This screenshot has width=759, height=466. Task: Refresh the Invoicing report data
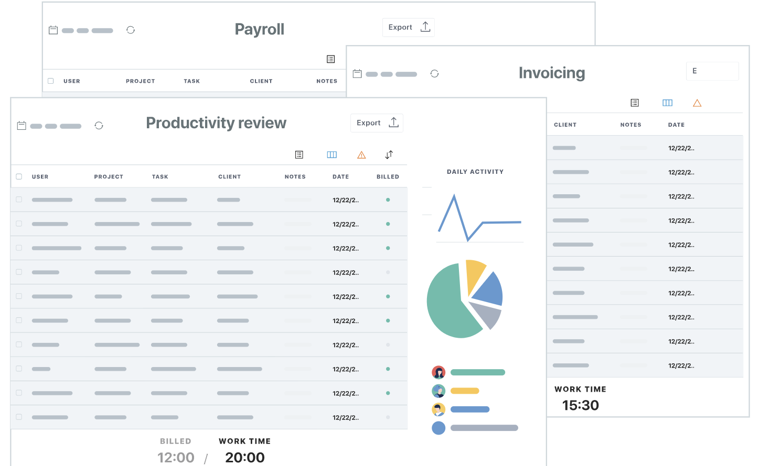click(434, 74)
